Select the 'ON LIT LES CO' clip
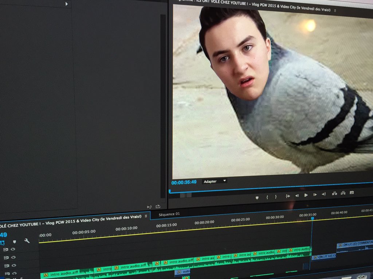The width and height of the screenshot is (373, 279). [x=324, y=257]
